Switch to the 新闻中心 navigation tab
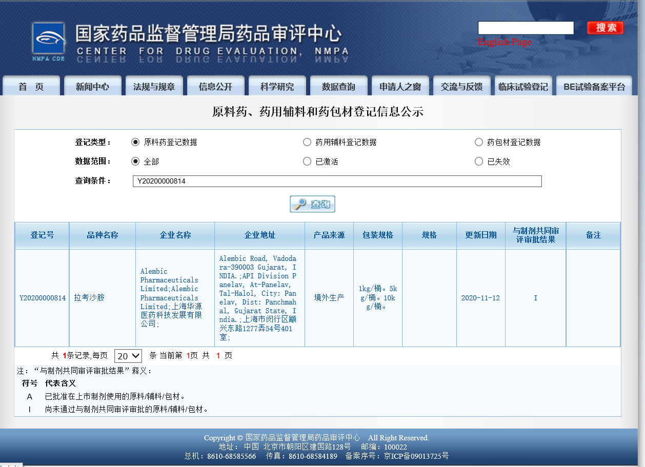 coord(92,86)
